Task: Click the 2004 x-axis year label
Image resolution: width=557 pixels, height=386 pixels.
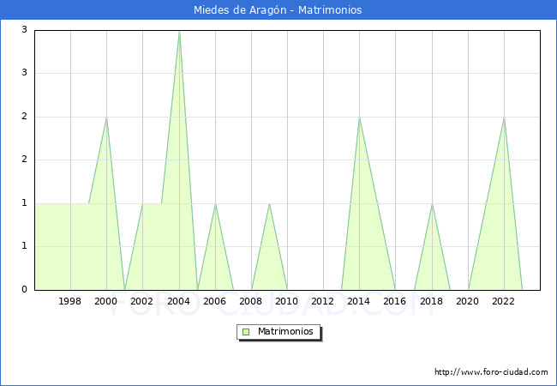Action: 178,301
